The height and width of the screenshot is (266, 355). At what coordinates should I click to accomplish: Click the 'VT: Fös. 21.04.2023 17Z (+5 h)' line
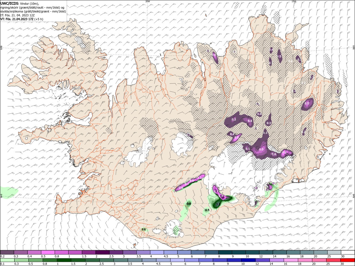pyautogui.click(x=22, y=19)
